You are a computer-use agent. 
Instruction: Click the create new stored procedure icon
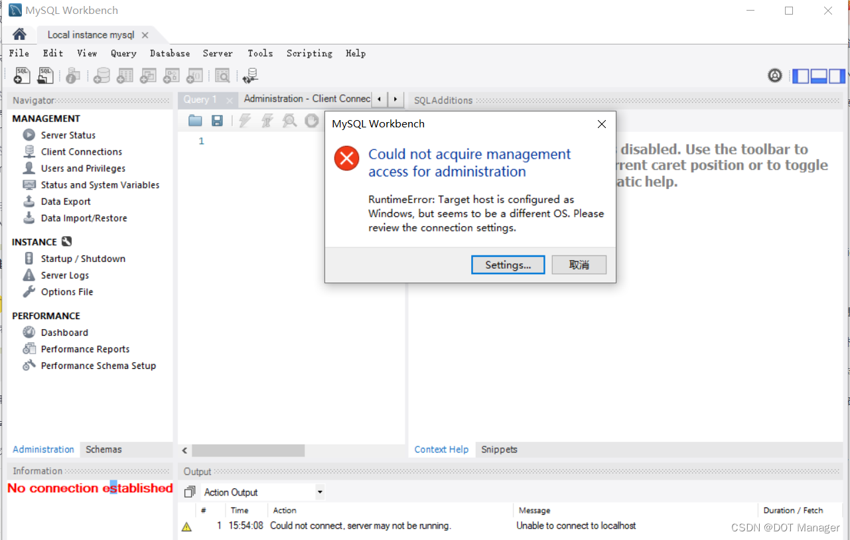pyautogui.click(x=171, y=76)
